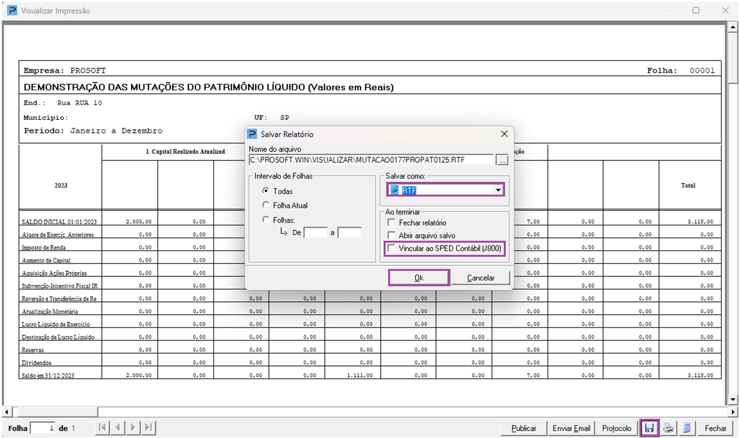
Task: Go to previous page navigation arrow
Action: click(118, 428)
